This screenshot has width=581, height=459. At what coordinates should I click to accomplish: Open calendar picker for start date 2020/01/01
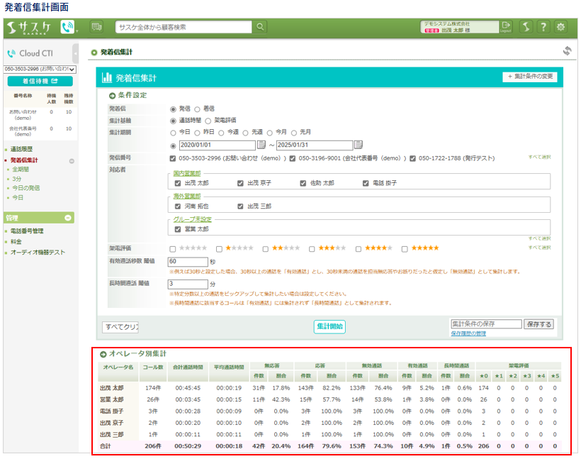[261, 145]
